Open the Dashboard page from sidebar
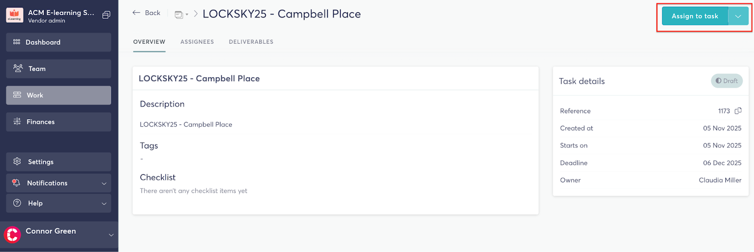The width and height of the screenshot is (754, 252). point(58,42)
